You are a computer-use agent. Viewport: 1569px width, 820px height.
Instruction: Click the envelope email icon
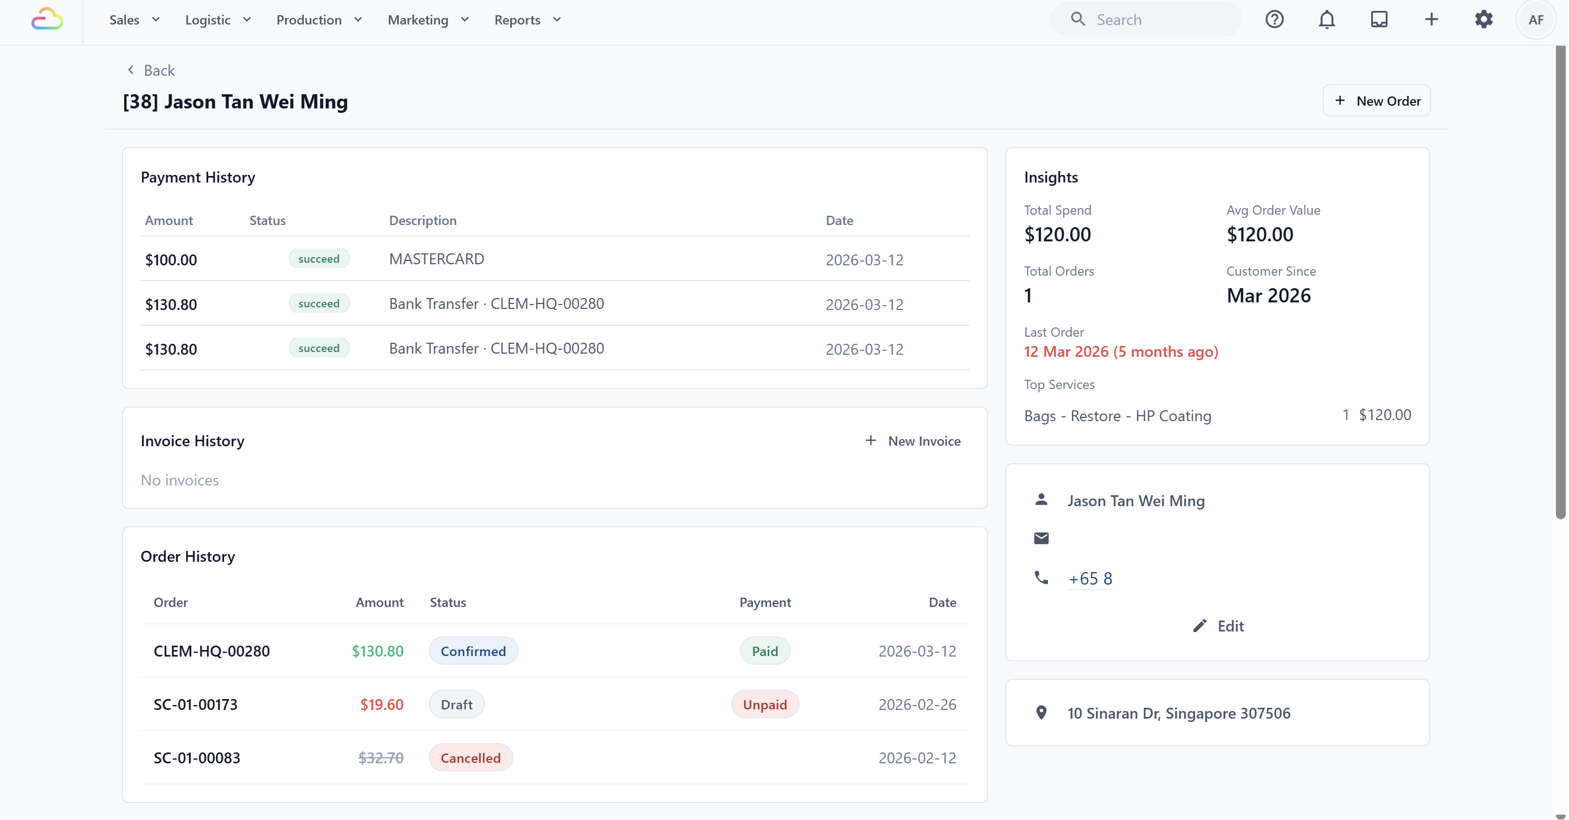pyautogui.click(x=1041, y=538)
